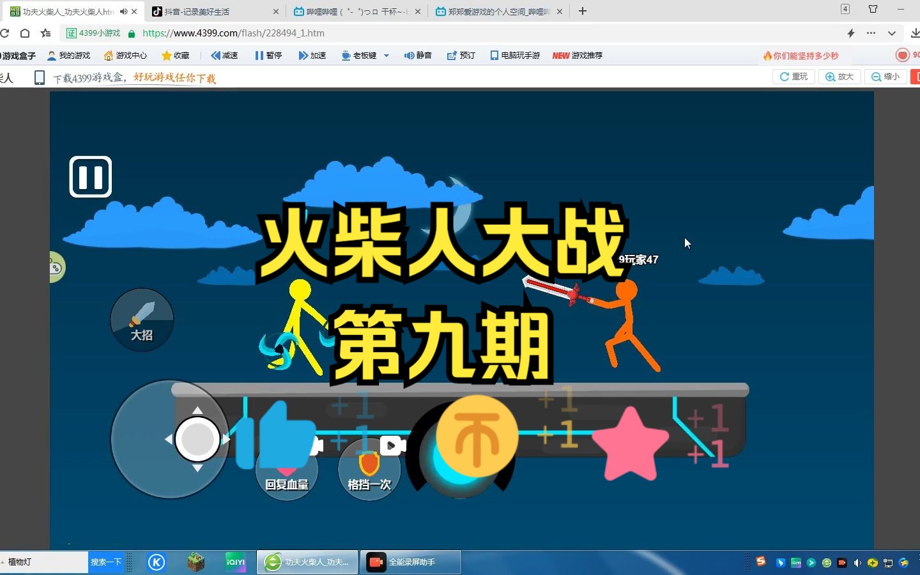Open 收藏 favorites in the bookmarks bar

[x=176, y=56]
